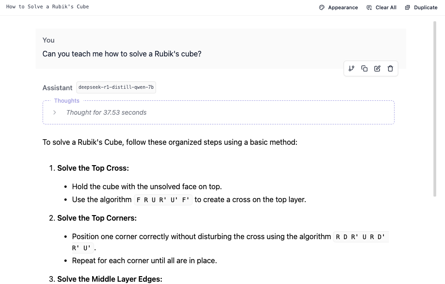
Task: Click the "Solve the Top Corners" heading
Action: click(97, 218)
